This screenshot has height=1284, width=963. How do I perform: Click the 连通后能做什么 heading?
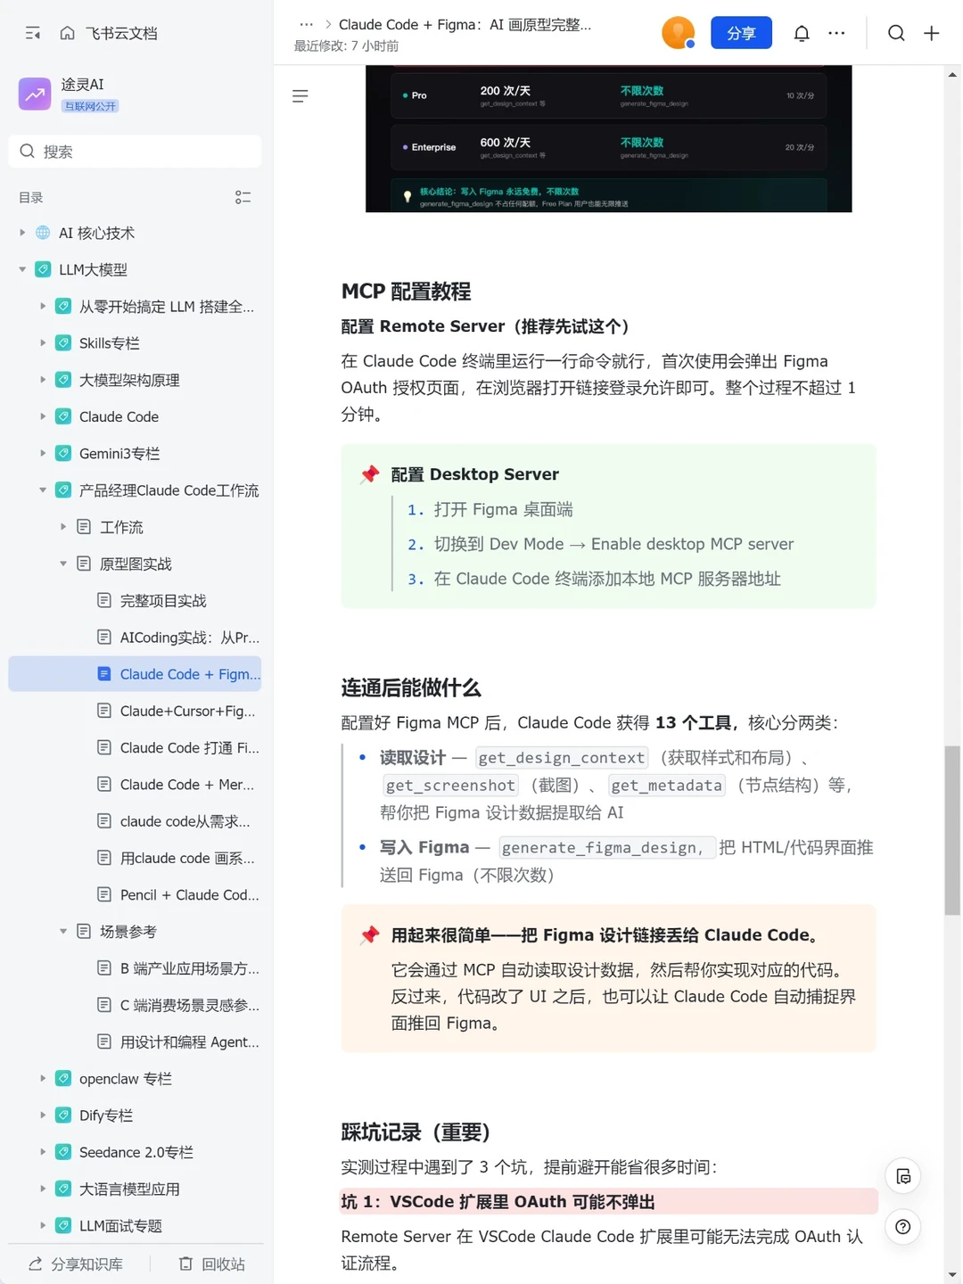[x=410, y=687]
